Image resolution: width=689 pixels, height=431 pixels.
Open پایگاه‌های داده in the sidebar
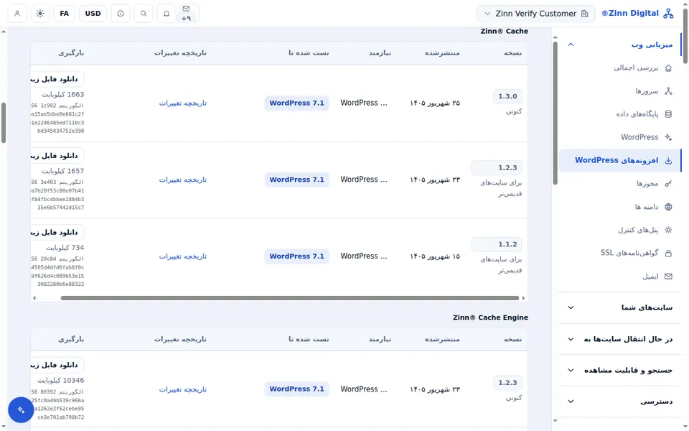[620, 114]
